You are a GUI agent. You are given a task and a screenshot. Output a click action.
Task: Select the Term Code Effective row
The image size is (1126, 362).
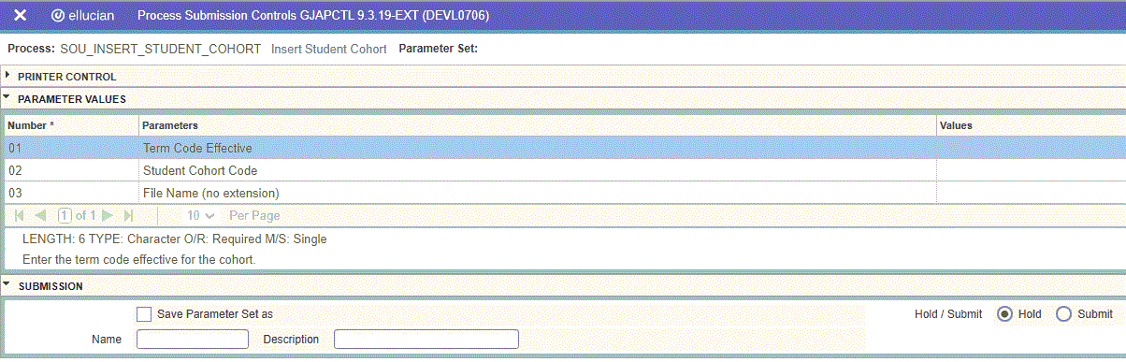point(565,148)
